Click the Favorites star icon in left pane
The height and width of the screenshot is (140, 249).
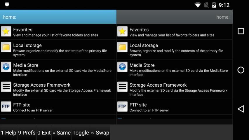6,32
